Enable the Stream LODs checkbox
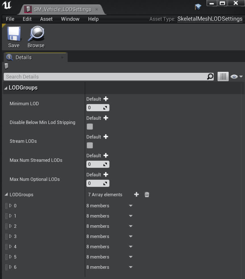The image size is (245, 279). point(90,145)
